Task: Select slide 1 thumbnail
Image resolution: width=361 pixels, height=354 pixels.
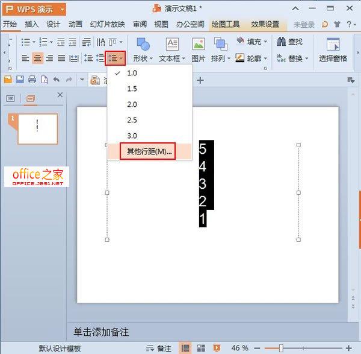Action: click(37, 129)
